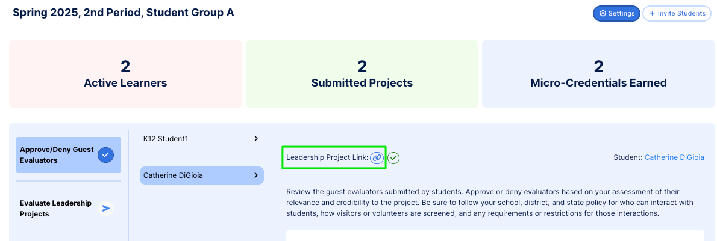717x241 pixels.
Task: Click the Active Learners summary card
Action: (125, 74)
